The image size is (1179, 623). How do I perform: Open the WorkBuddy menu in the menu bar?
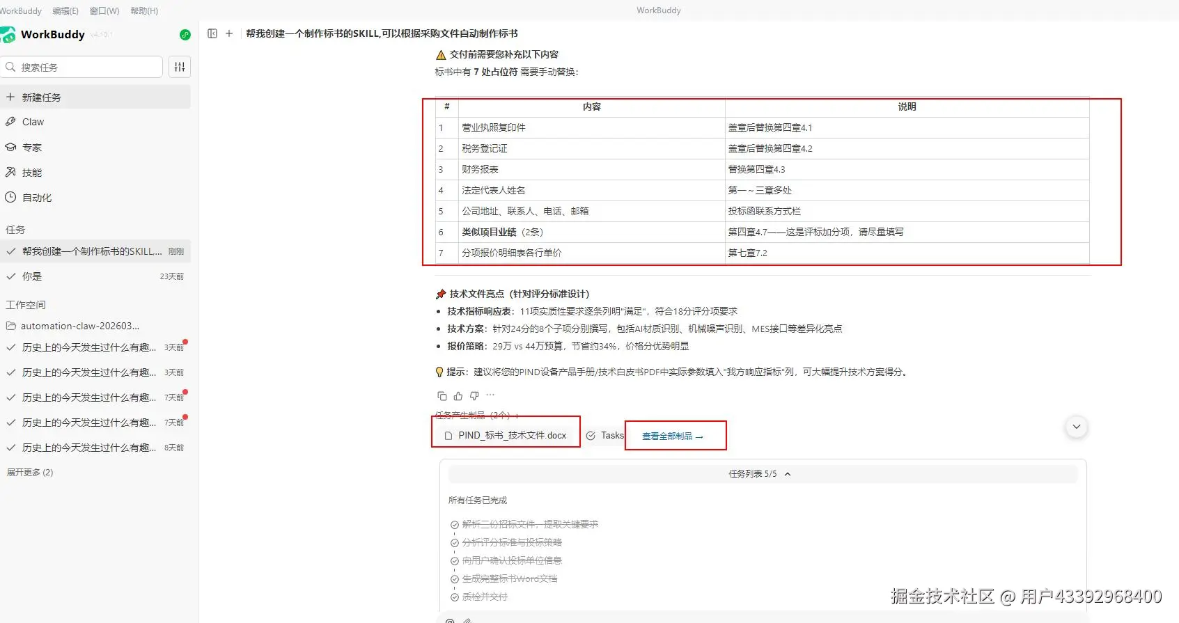pyautogui.click(x=21, y=10)
